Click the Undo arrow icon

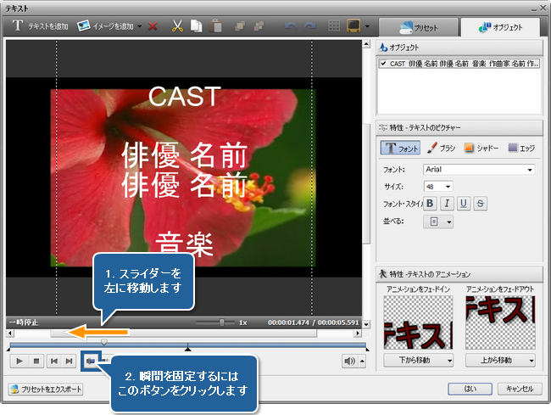click(x=290, y=26)
